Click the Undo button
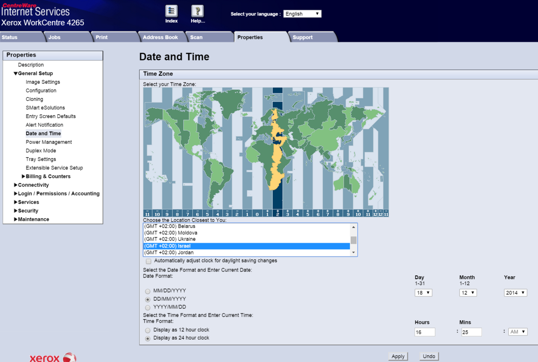Screen dimensions: 538x362 click(429, 356)
